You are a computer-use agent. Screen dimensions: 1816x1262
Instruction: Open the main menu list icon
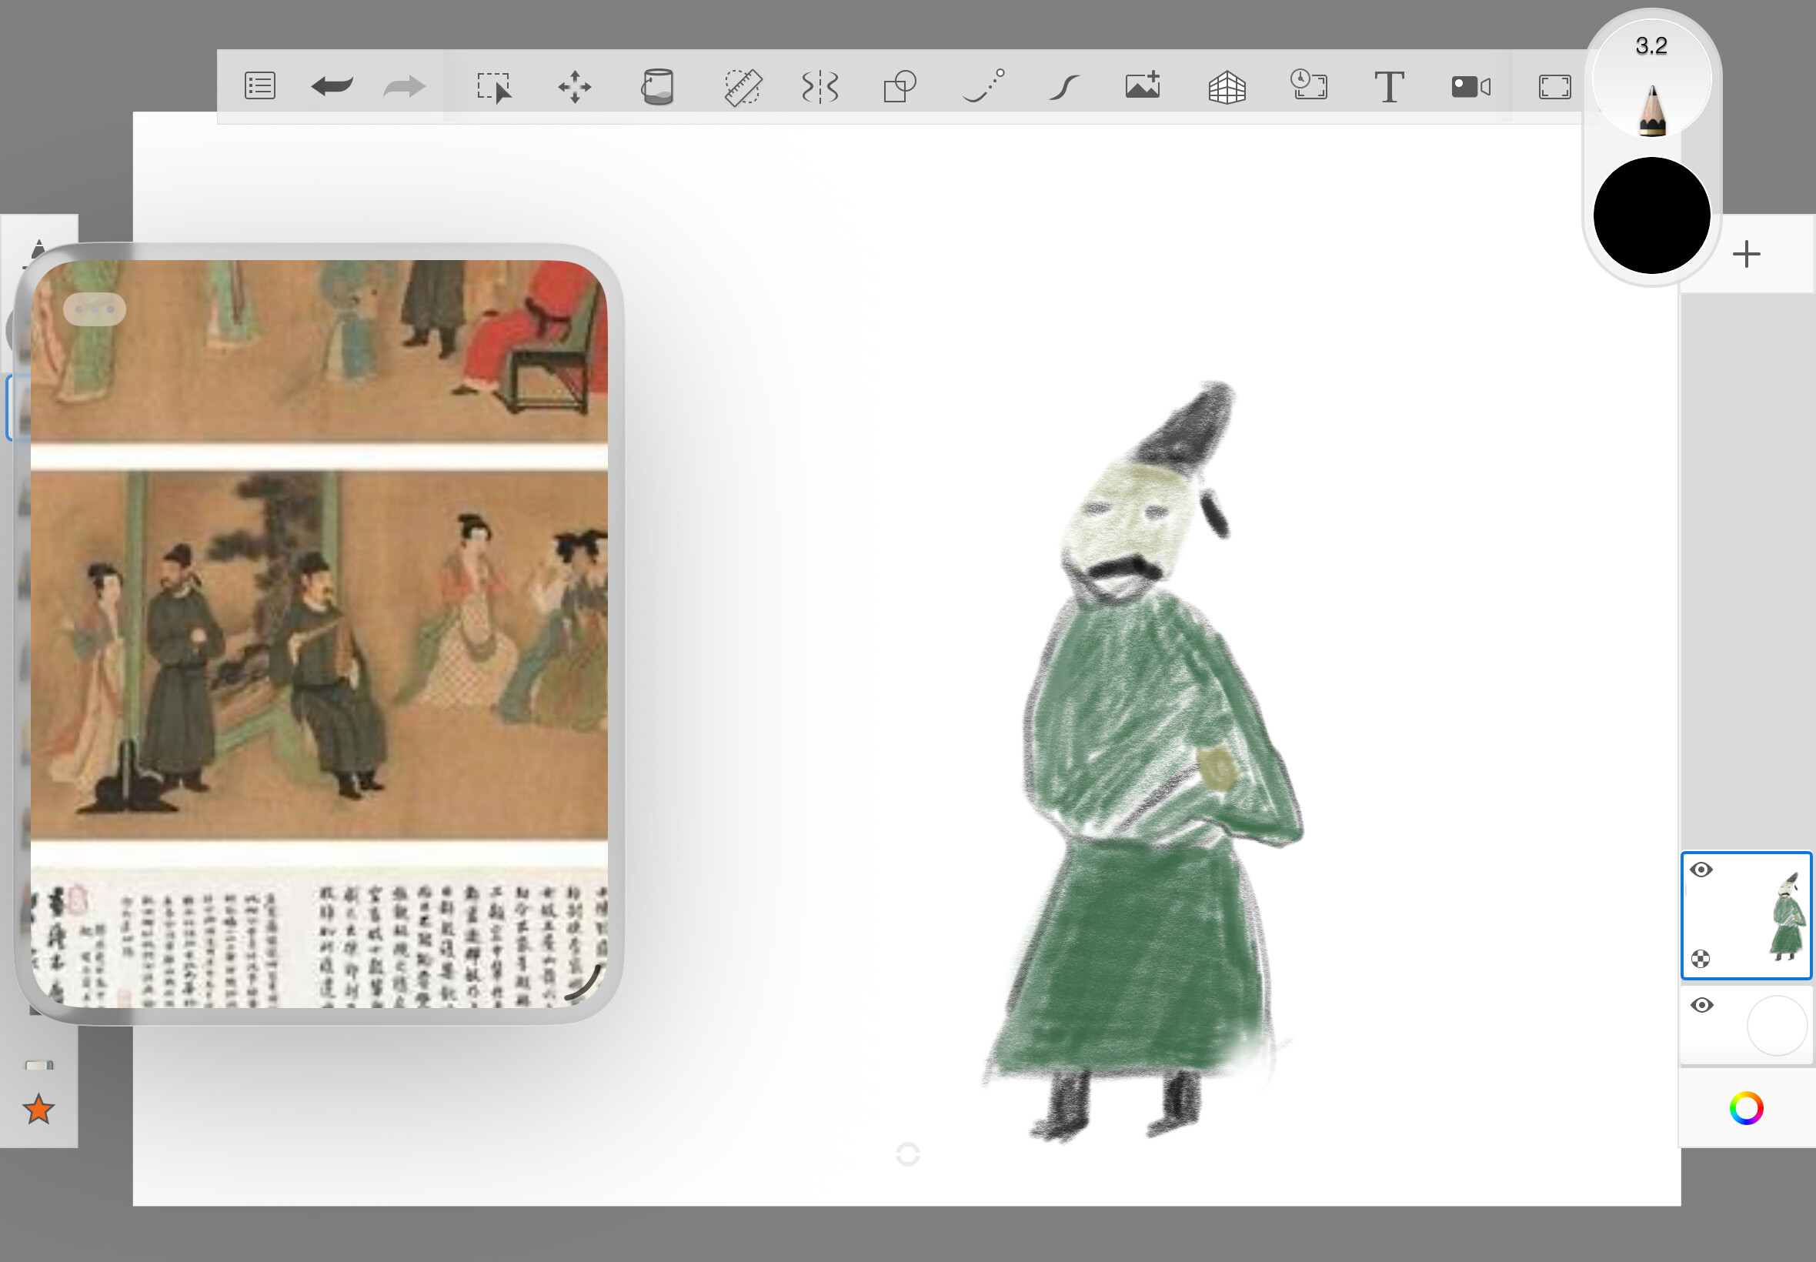(259, 85)
